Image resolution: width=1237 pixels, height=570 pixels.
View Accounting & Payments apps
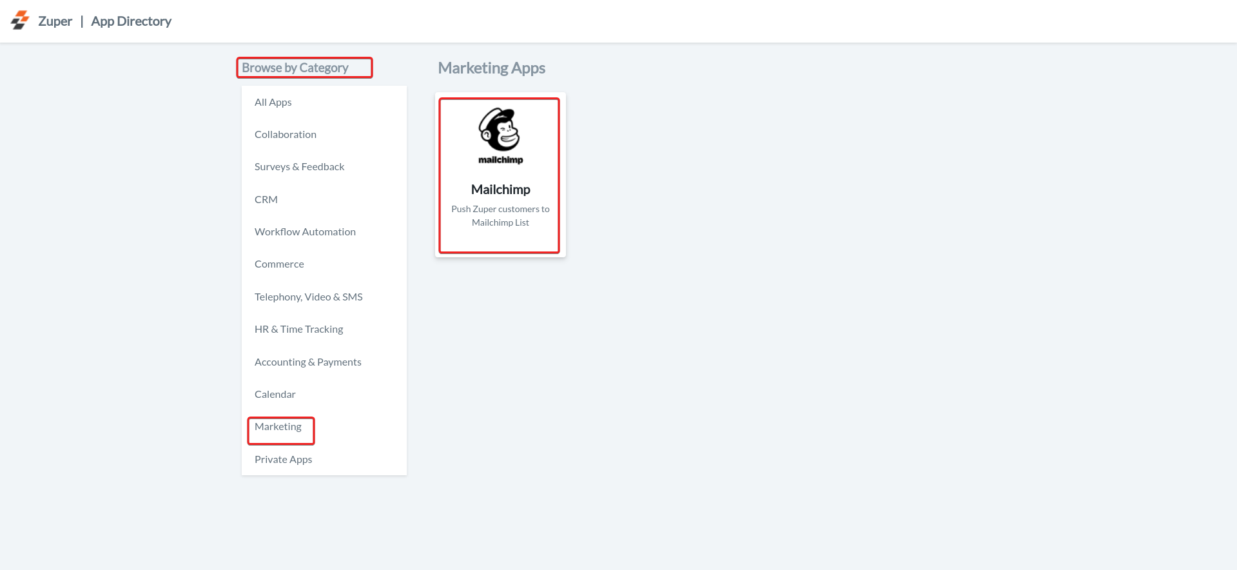tap(307, 362)
